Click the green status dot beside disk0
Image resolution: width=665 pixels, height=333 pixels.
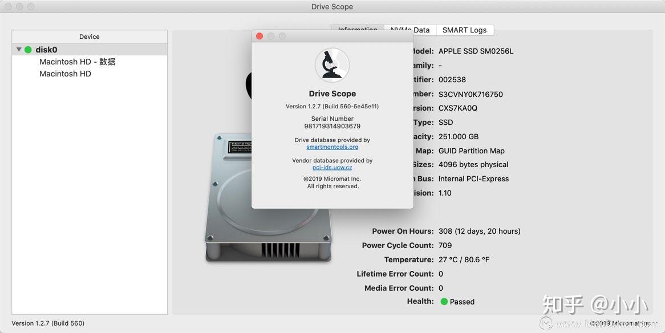pos(27,50)
